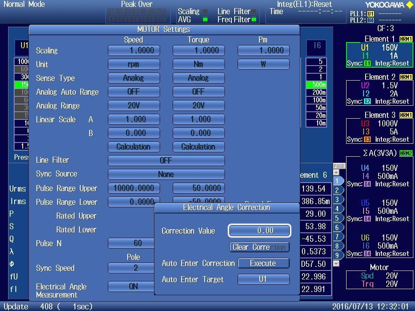Toggle Torque Analog Auto Range setting

point(199,92)
